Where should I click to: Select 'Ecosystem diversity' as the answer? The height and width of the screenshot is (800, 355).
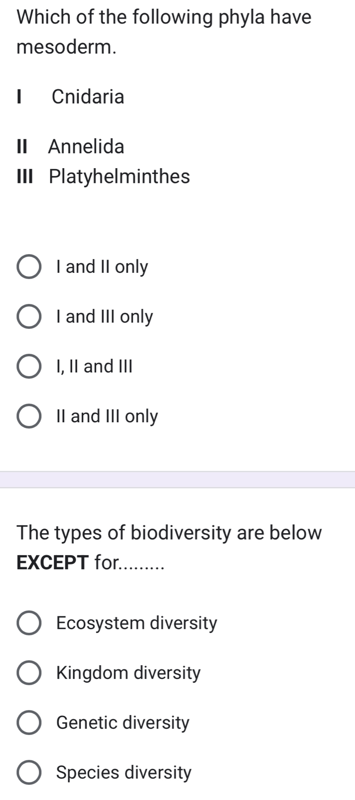29,623
